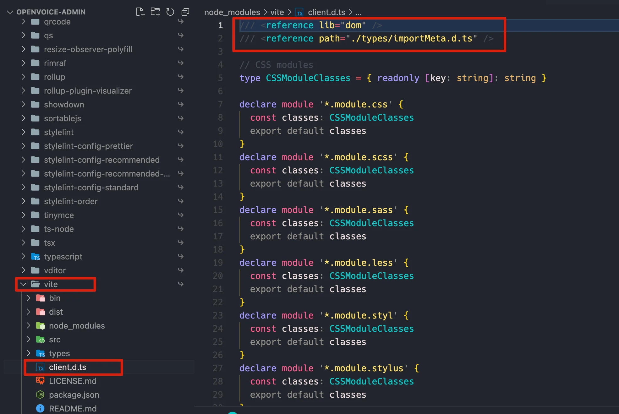Viewport: 619px width, 414px height.
Task: Expand the rimraf folder chevron
Action: [23, 63]
